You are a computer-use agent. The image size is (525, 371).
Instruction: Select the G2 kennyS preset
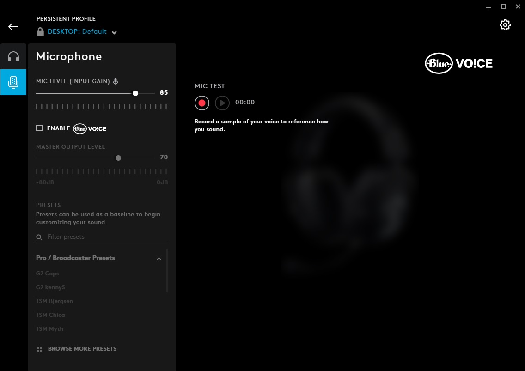pyautogui.click(x=50, y=287)
